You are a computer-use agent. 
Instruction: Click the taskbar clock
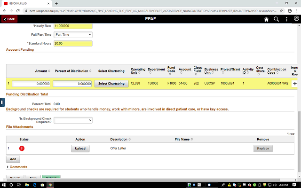[284, 185]
